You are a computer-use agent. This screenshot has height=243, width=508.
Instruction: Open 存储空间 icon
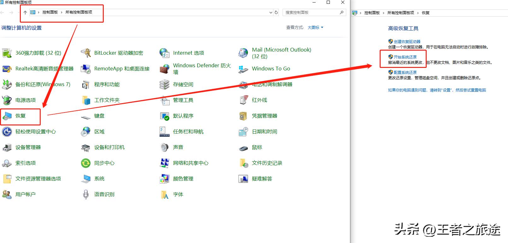pyautogui.click(x=165, y=84)
